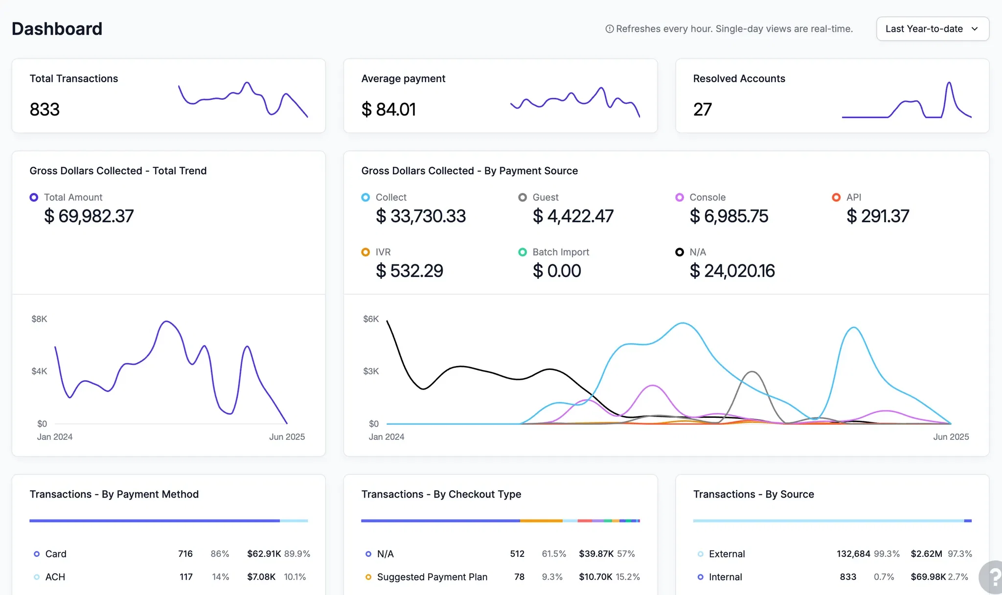
Task: Select the ACH payment method row
Action: (x=169, y=577)
